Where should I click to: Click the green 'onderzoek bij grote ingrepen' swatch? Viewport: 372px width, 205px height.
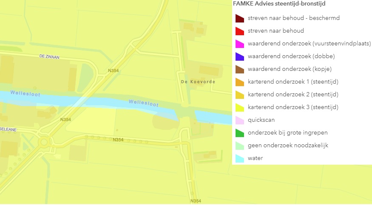point(240,133)
